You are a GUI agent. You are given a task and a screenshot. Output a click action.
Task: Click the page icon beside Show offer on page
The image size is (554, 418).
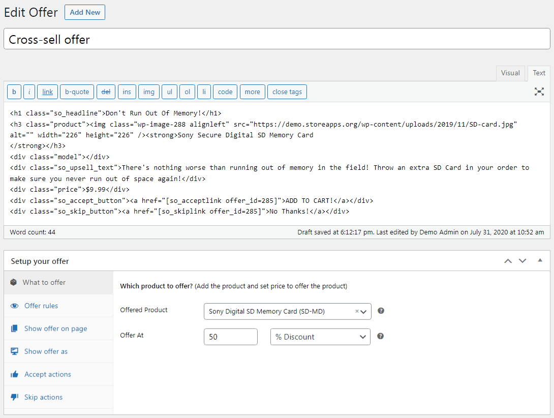tap(14, 329)
